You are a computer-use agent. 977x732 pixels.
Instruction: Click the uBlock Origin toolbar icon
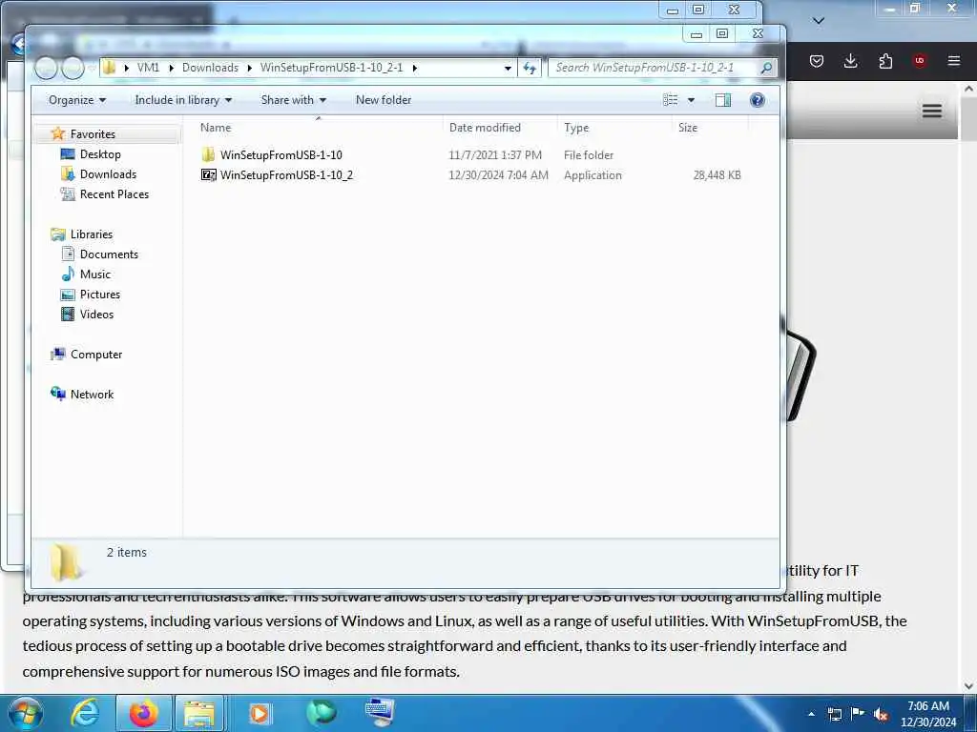pyautogui.click(x=919, y=60)
